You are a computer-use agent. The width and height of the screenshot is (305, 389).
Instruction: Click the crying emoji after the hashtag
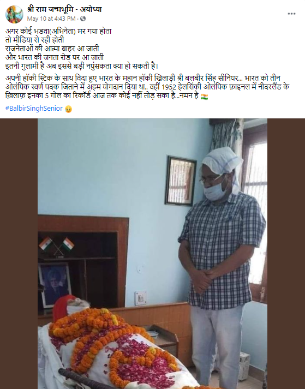tap(68, 109)
